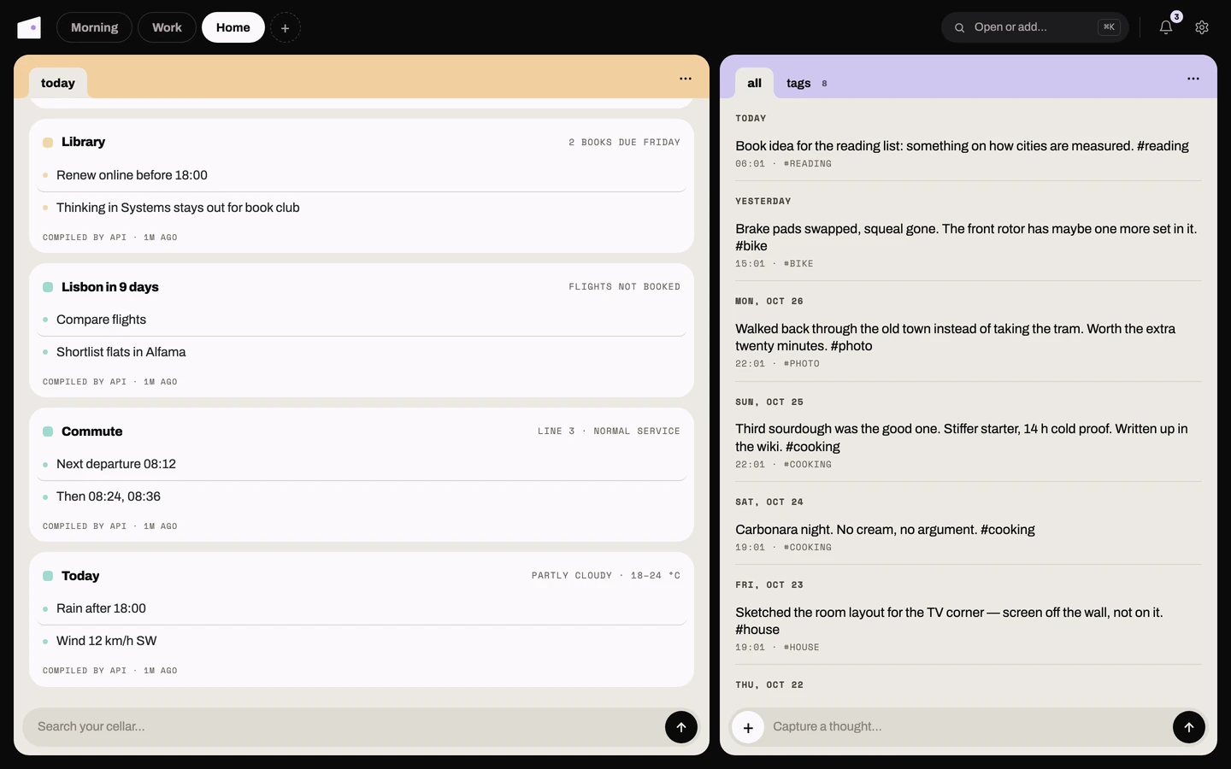Select 'Shortlist flats in Alfama' item
Screen dimensions: 1231x769
[121, 352]
